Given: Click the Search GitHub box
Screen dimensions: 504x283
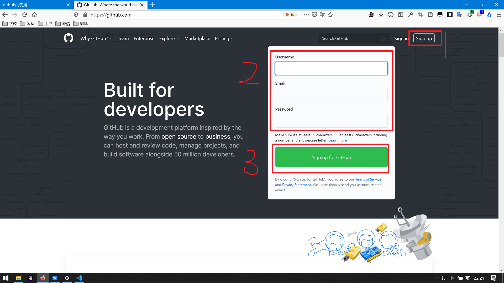Looking at the screenshot, I should click(x=354, y=38).
